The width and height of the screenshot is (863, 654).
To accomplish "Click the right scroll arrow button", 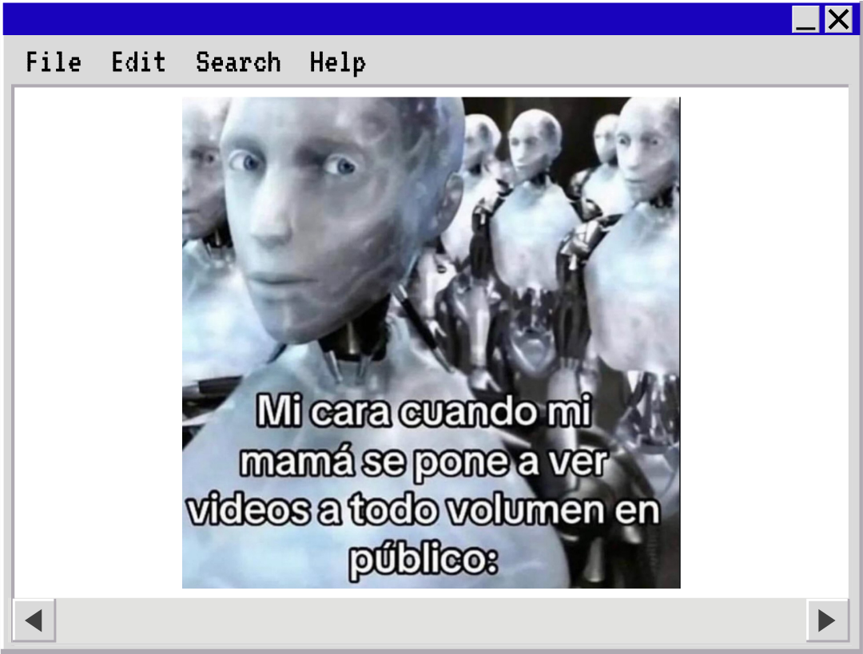I will coord(827,620).
